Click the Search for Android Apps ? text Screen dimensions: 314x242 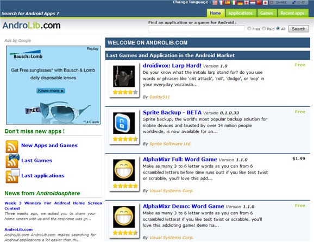click(30, 14)
